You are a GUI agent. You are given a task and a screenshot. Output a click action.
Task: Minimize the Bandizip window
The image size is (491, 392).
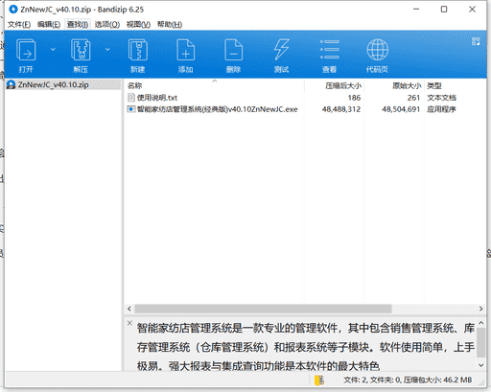[416, 10]
